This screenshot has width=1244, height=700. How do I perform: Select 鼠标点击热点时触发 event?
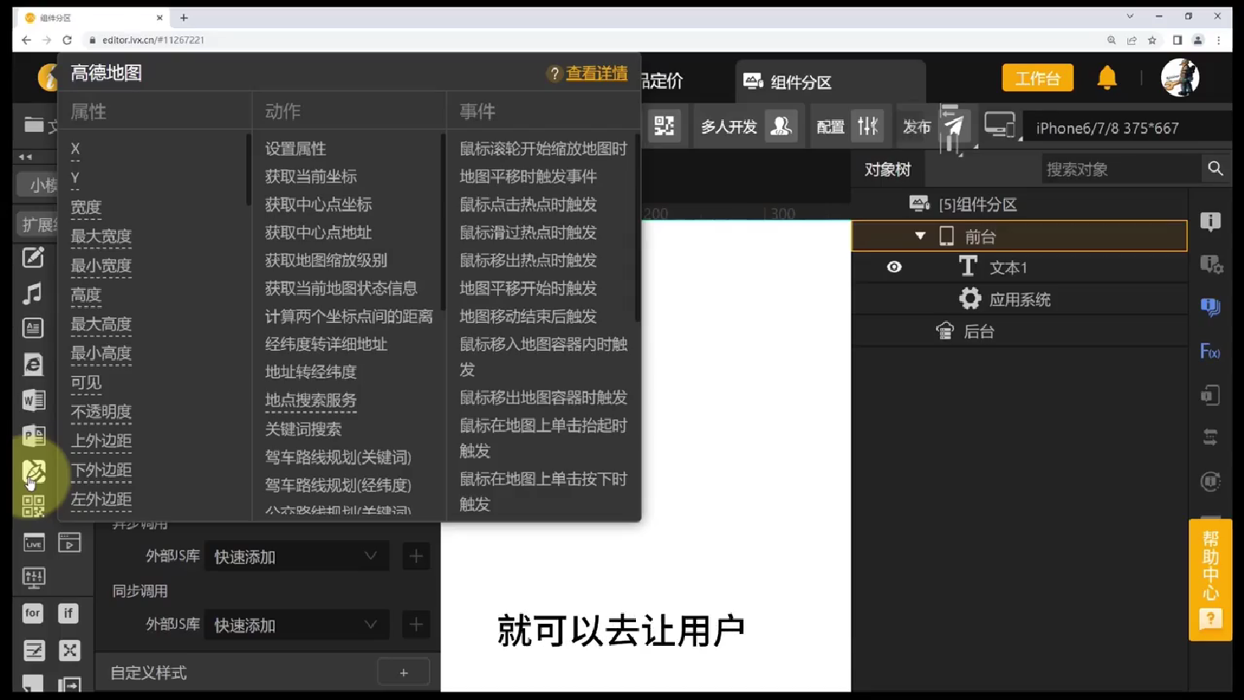[528, 205]
